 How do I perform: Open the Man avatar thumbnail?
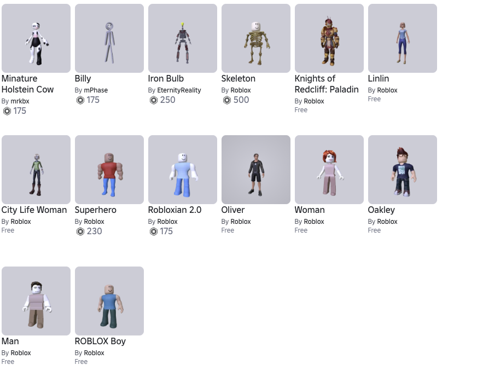pos(36,301)
